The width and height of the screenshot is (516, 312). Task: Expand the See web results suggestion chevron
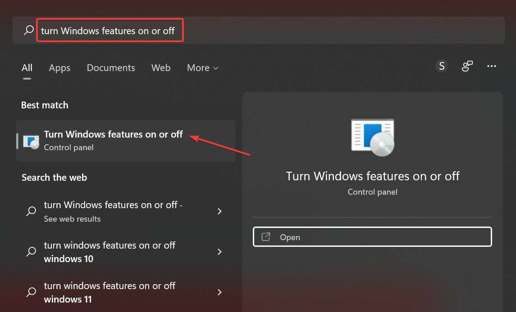(x=219, y=211)
